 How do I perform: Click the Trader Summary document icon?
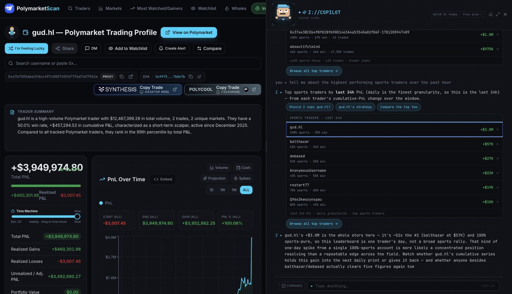coord(12,112)
